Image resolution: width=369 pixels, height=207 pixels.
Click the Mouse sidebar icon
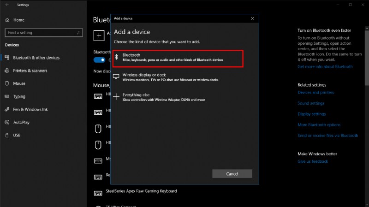click(x=7, y=83)
